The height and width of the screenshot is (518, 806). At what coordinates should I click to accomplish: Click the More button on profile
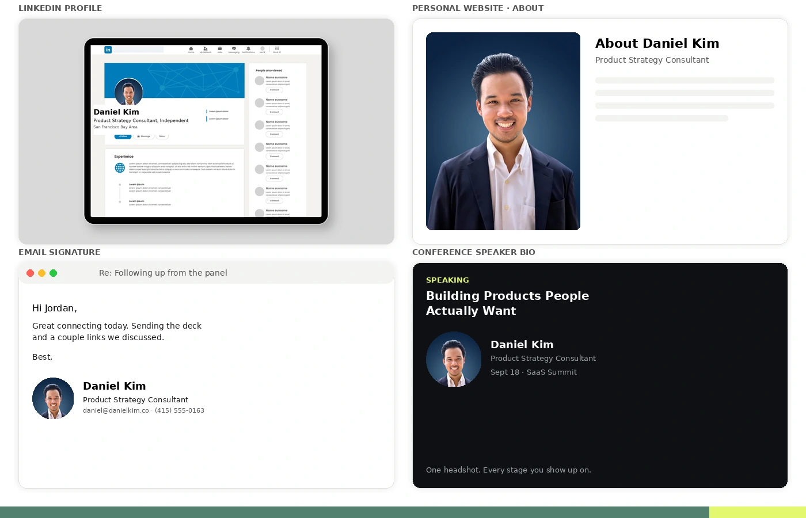coord(162,136)
